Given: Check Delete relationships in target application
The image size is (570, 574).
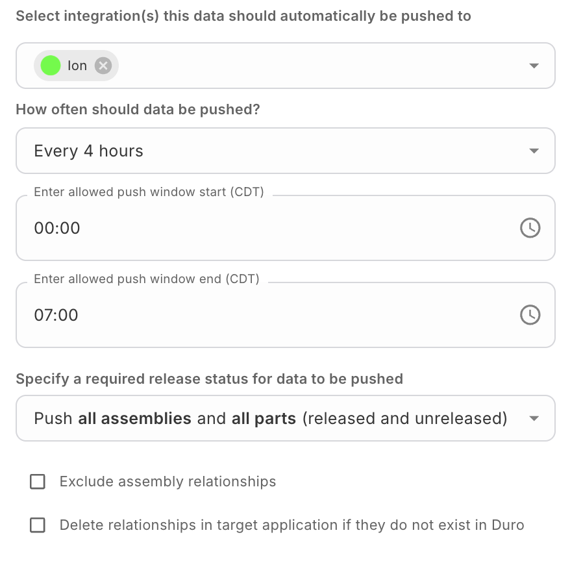Looking at the screenshot, I should tap(38, 525).
